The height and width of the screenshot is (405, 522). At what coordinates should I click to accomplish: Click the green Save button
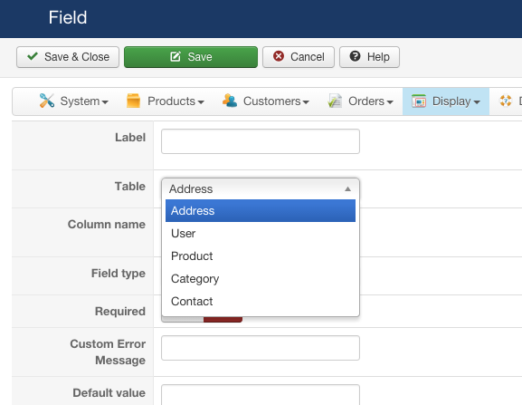click(191, 57)
